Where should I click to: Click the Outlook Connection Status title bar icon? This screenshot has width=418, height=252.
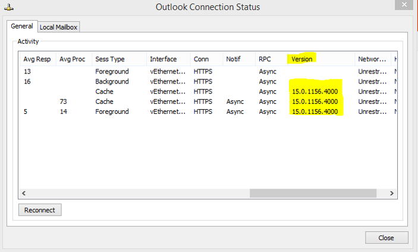(9, 8)
